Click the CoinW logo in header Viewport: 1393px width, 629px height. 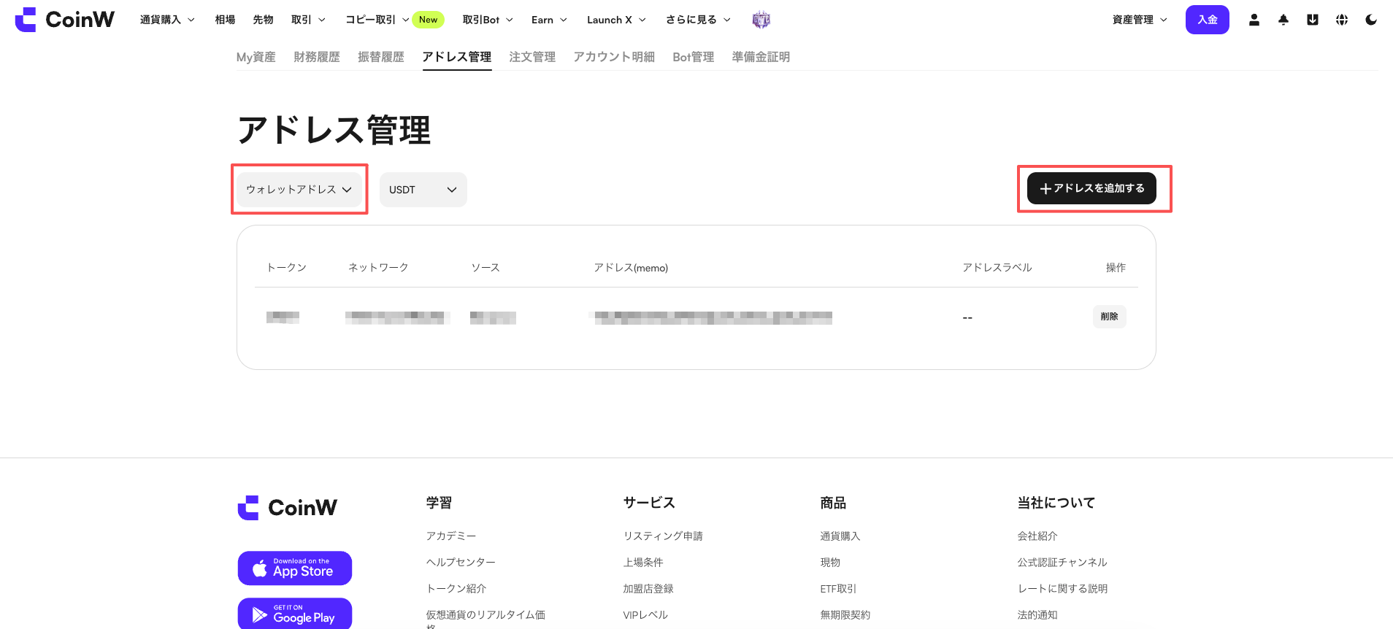(x=65, y=20)
